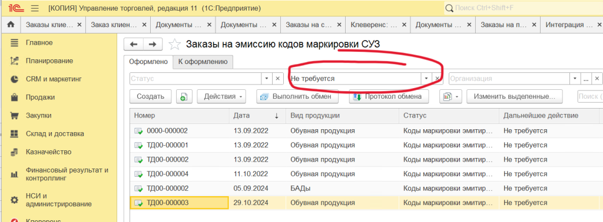Image resolution: width=603 pixels, height=222 pixels.
Task: Navigate forward with the right arrow button
Action: [x=153, y=45]
